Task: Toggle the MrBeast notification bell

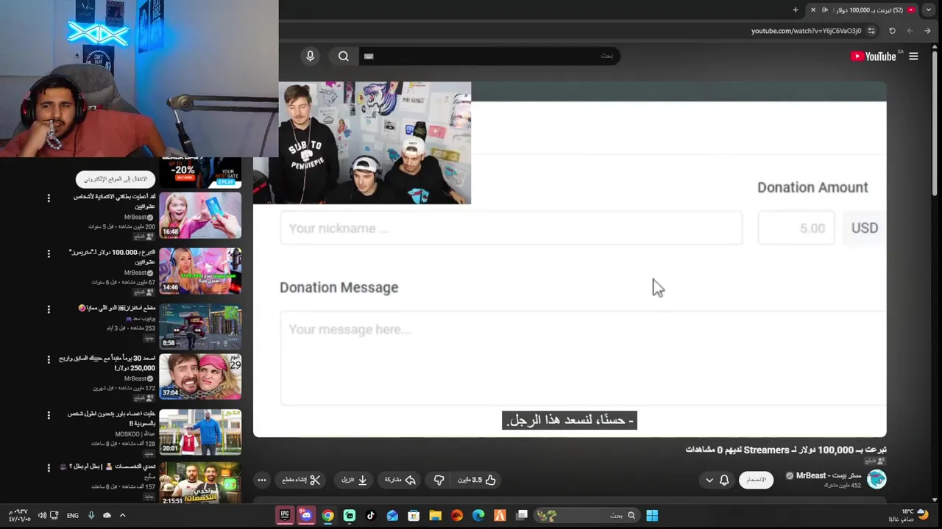Action: pos(724,480)
